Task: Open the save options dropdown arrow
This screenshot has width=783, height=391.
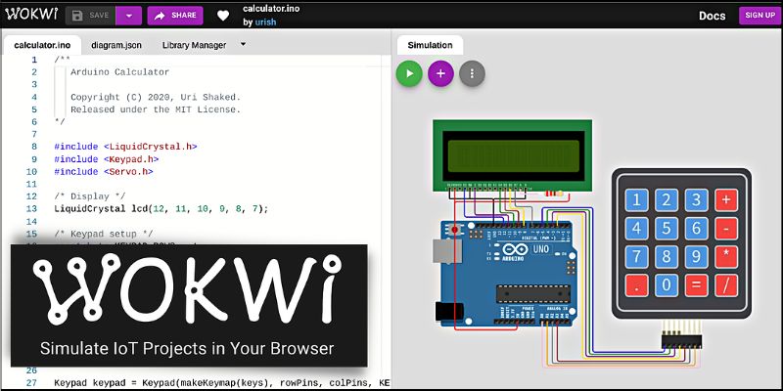Action: (x=129, y=16)
